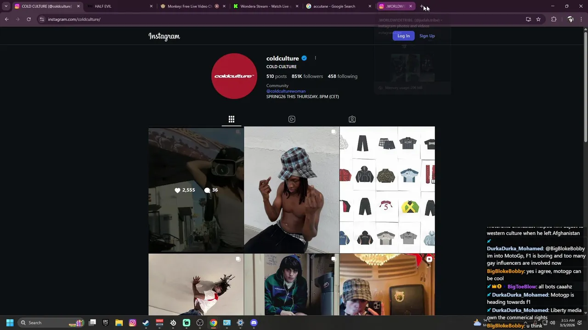The width and height of the screenshot is (588, 330).
Task: Open the Instagram logo home link
Action: [x=164, y=36]
